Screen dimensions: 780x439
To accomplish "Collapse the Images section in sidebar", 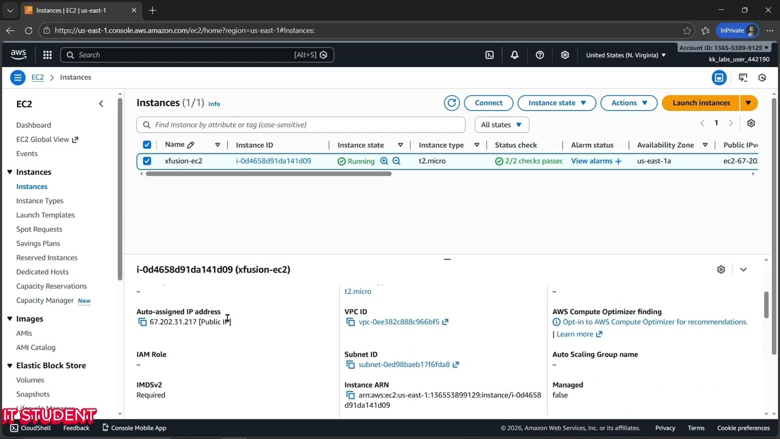I will (10, 319).
